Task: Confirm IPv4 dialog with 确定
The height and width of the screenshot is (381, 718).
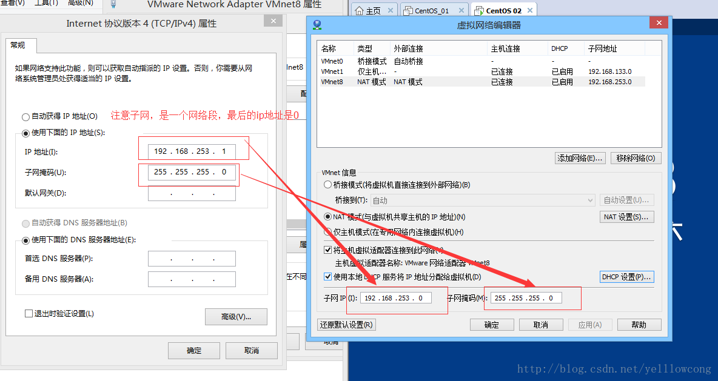Action: [193, 350]
